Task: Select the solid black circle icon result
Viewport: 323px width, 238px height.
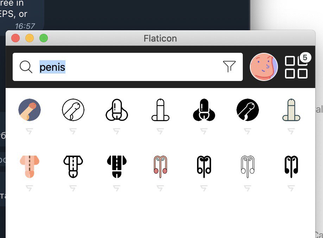Action: point(248,109)
